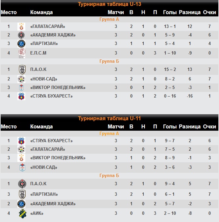Click the "Голы" column header in U-11 table

click(170, 127)
